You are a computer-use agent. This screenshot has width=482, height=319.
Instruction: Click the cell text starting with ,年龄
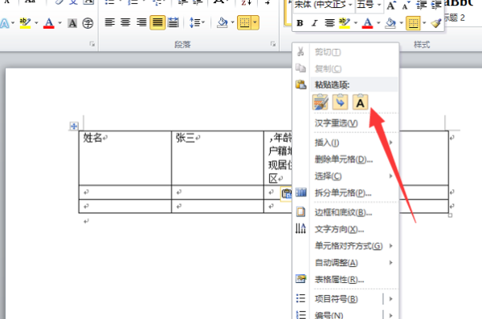(281, 138)
